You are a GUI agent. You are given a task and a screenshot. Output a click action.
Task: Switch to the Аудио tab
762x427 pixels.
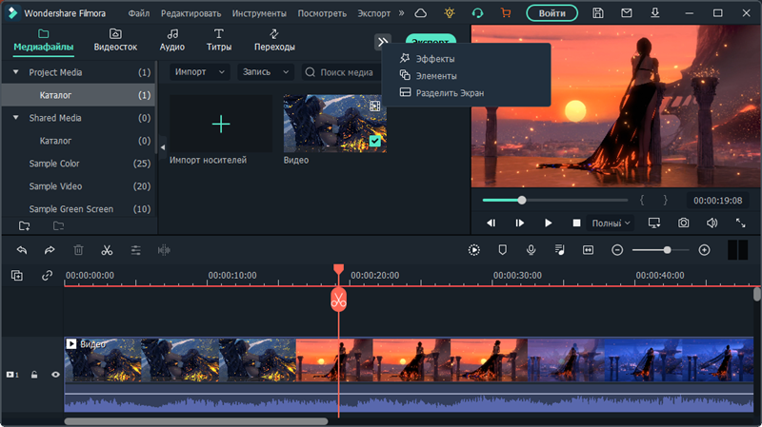pos(172,40)
